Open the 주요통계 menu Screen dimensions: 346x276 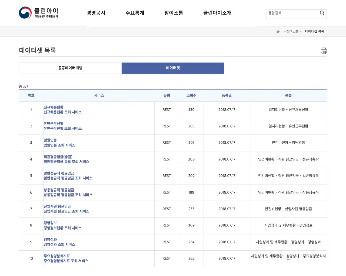tap(135, 13)
